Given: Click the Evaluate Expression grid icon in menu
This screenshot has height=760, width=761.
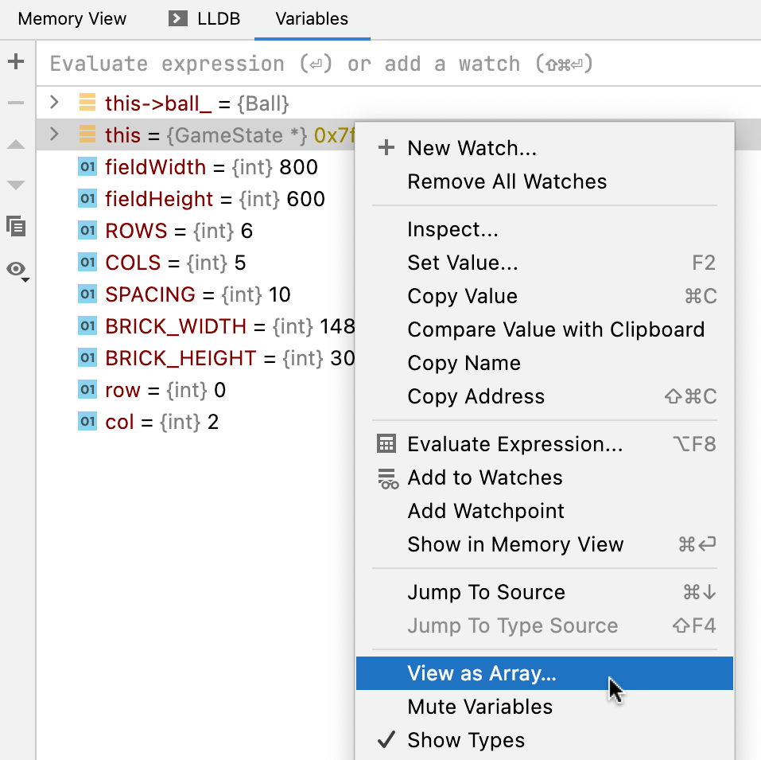Looking at the screenshot, I should (386, 443).
